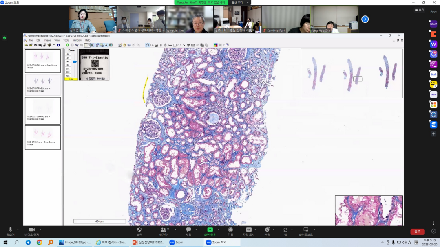440x247 pixels.
Task: Select the pan hand tool in ImageScope toolbar
Action: 147,45
